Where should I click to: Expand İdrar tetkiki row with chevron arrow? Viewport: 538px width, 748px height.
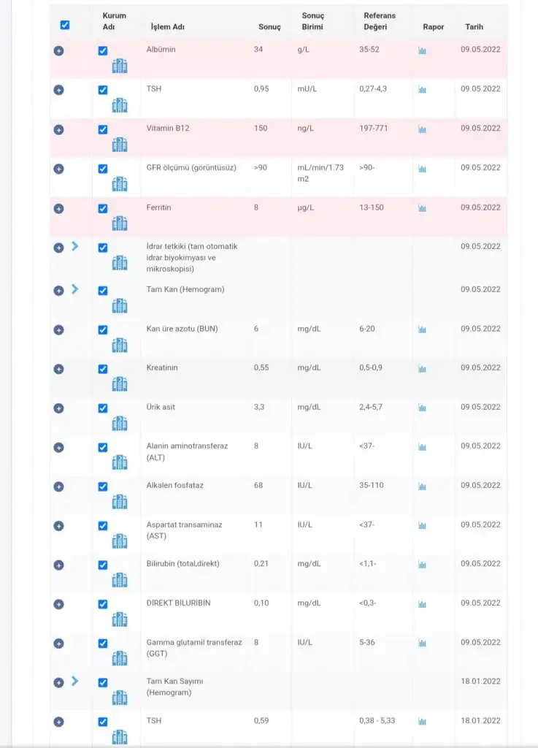coord(74,247)
